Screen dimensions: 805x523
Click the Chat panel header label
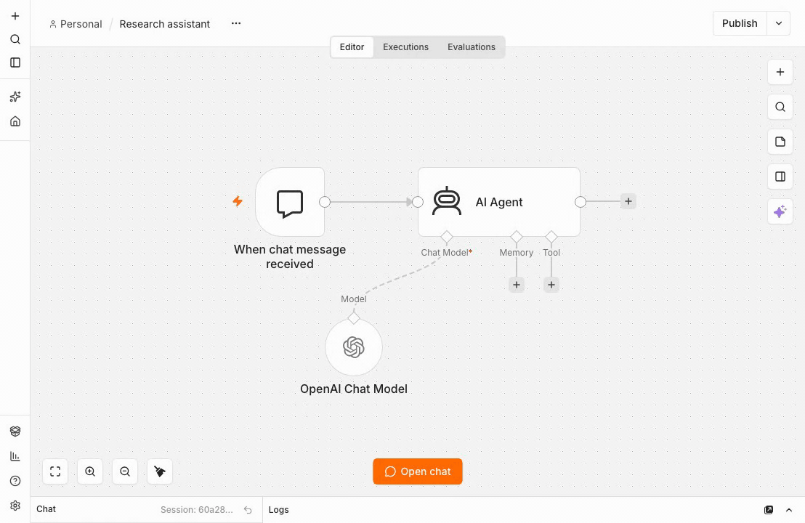46,509
